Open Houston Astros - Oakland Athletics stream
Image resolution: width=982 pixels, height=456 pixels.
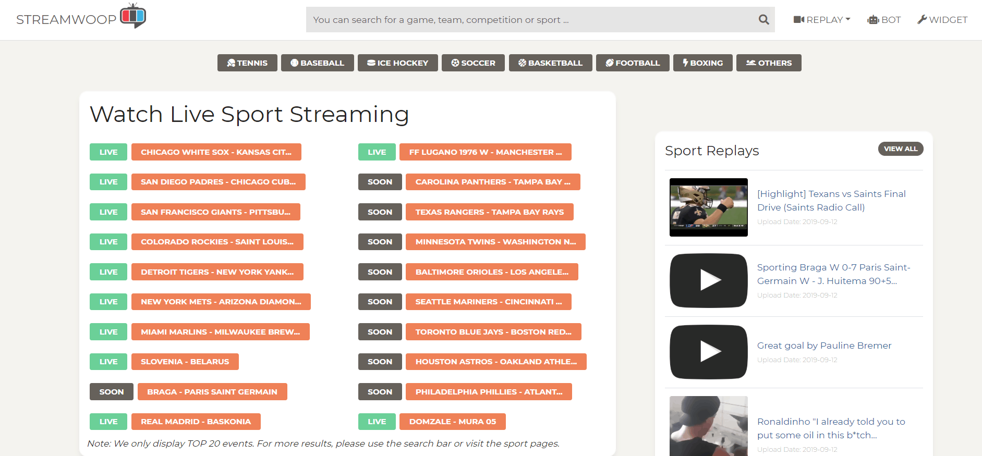pos(496,362)
